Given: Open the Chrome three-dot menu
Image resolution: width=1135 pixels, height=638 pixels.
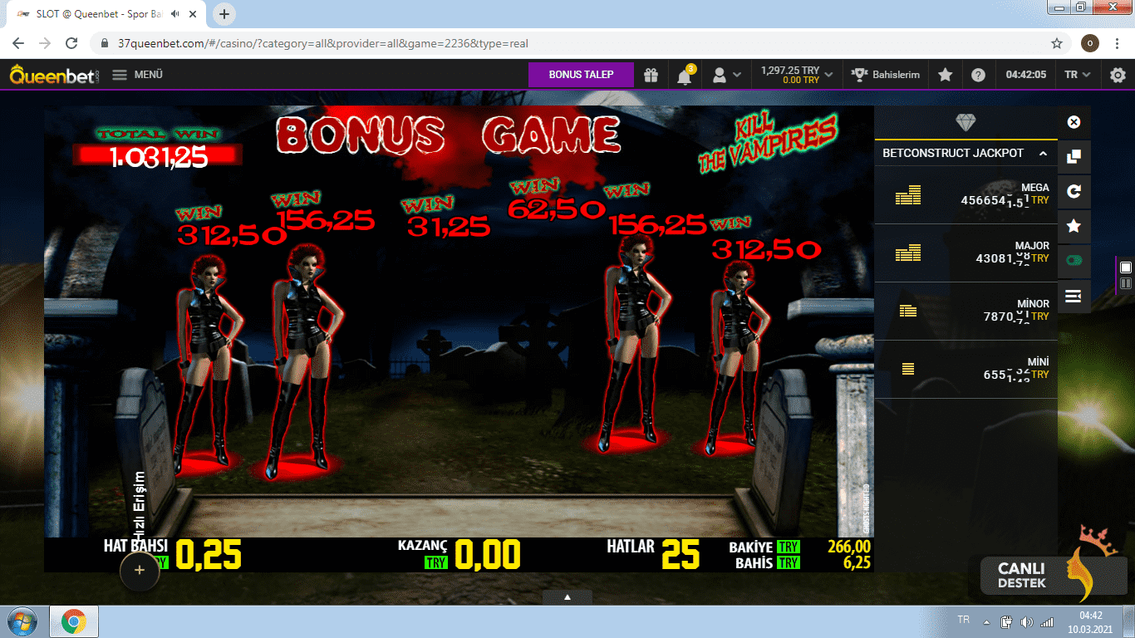Looking at the screenshot, I should pos(1118,43).
